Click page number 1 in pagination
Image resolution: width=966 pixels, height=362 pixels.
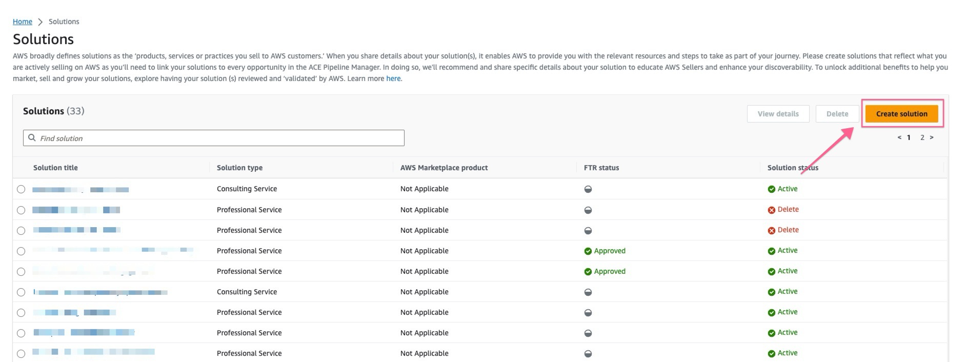pos(909,137)
